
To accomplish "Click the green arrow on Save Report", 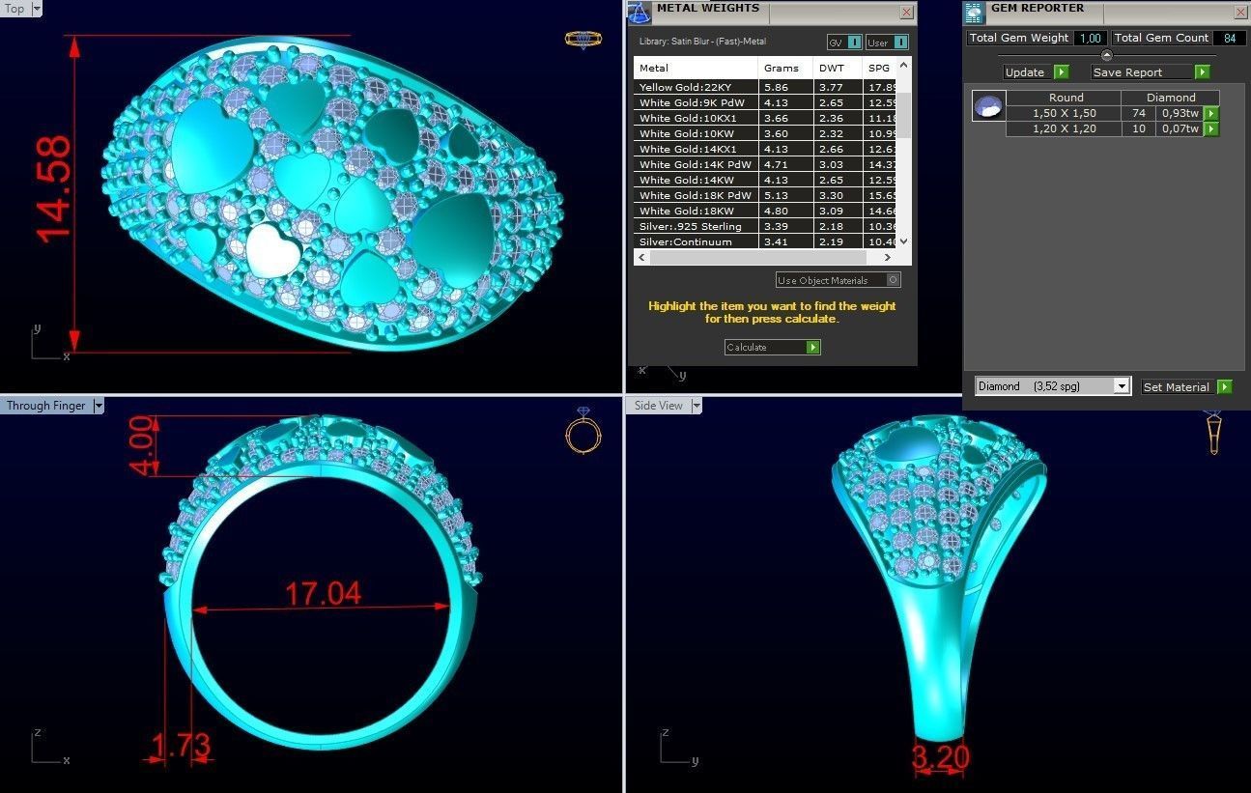I will 1202,72.
